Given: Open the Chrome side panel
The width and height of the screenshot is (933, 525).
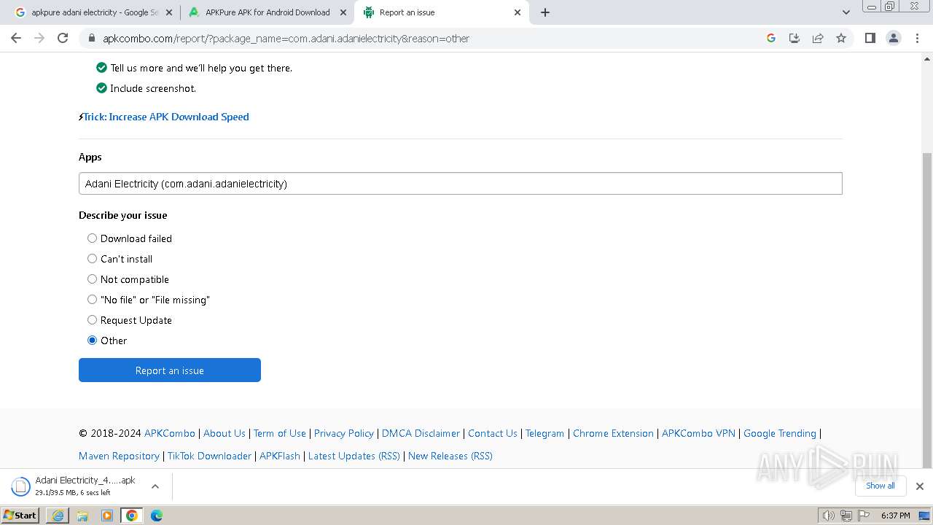Looking at the screenshot, I should pyautogui.click(x=870, y=38).
